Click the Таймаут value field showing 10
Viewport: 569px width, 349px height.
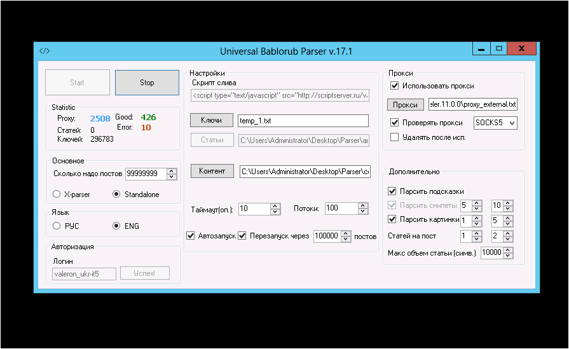(254, 209)
